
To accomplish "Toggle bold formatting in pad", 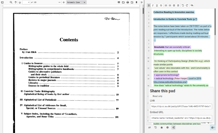I will pyautogui.click(x=149, y=5).
